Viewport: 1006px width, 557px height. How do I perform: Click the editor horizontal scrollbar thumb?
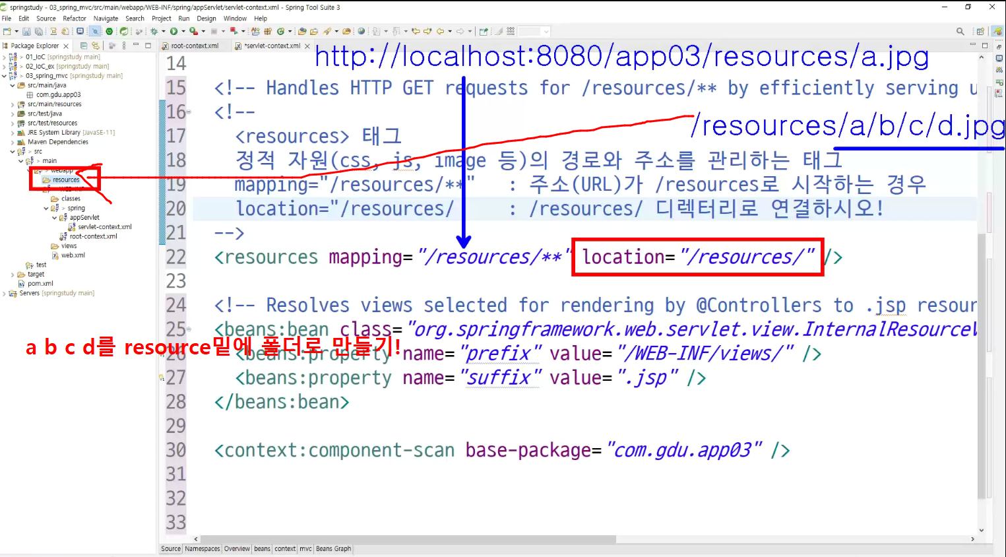[x=408, y=539]
